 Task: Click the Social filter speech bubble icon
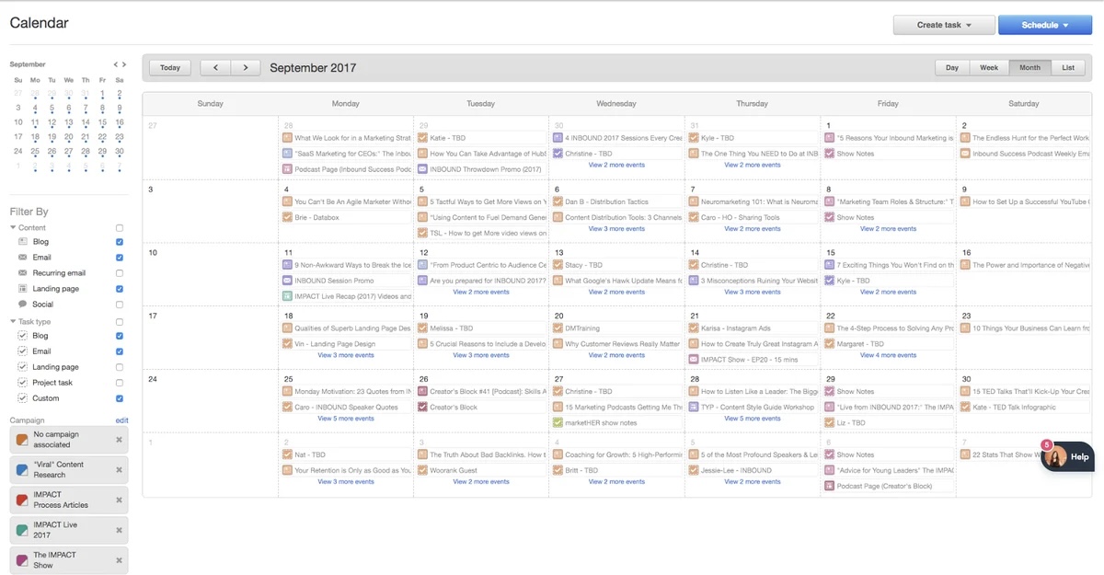tap(23, 305)
